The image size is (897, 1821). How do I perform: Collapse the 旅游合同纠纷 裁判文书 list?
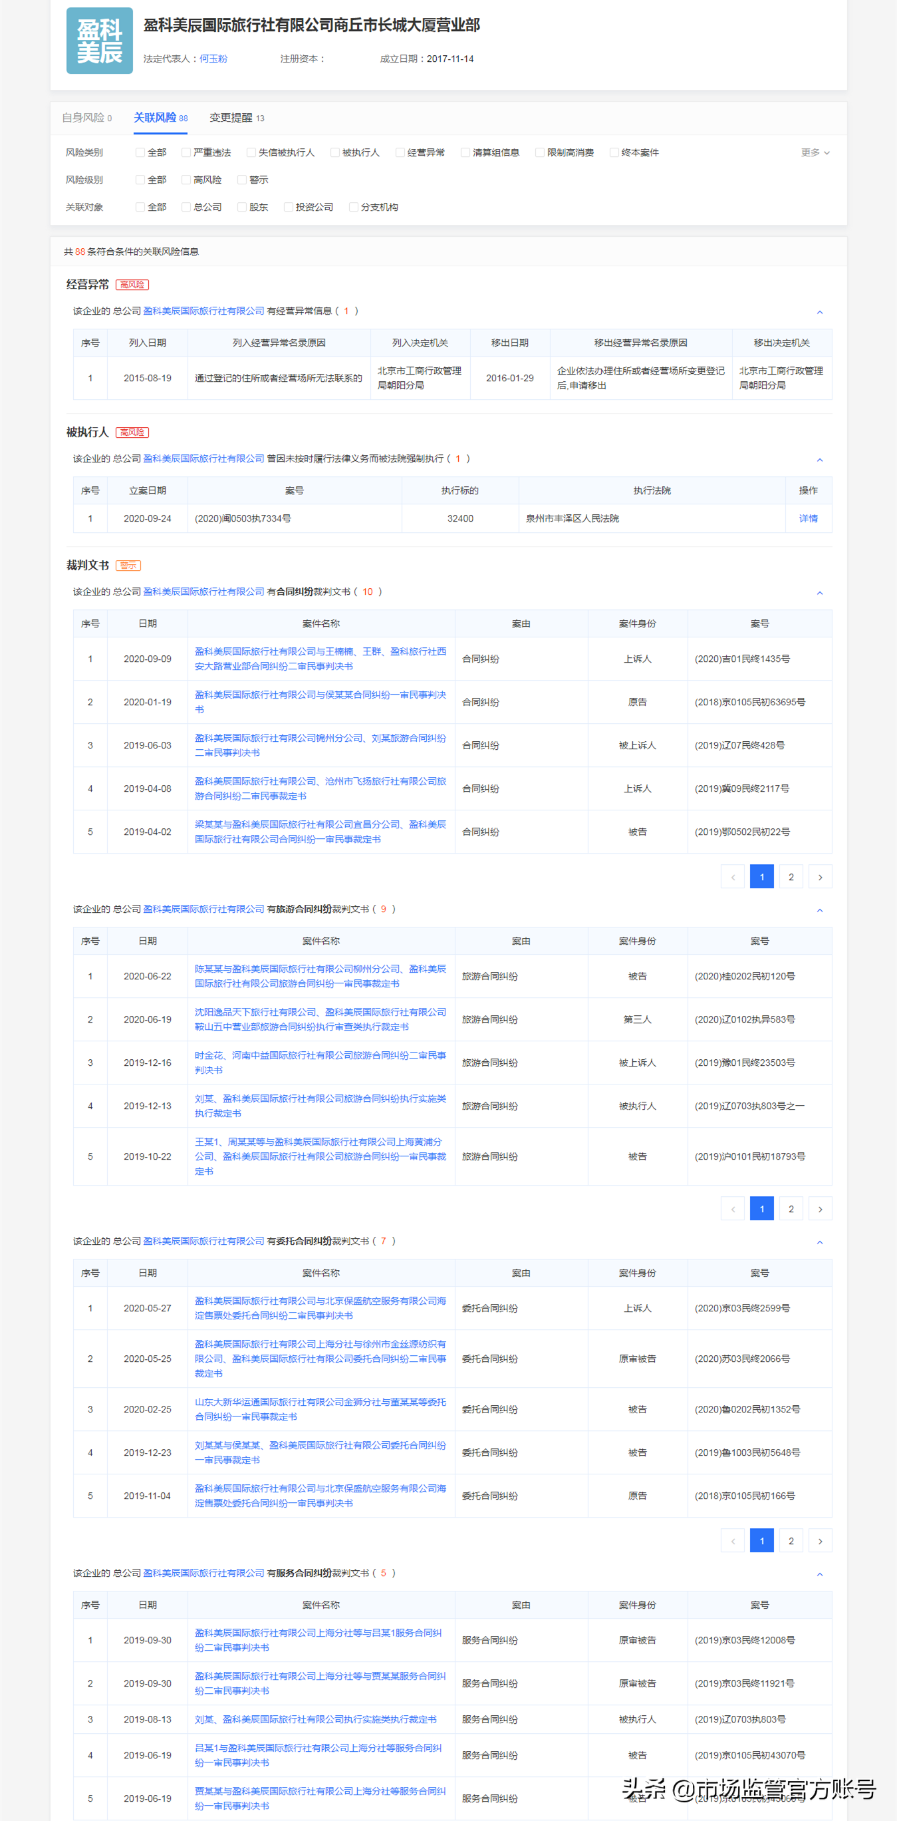pyautogui.click(x=819, y=910)
